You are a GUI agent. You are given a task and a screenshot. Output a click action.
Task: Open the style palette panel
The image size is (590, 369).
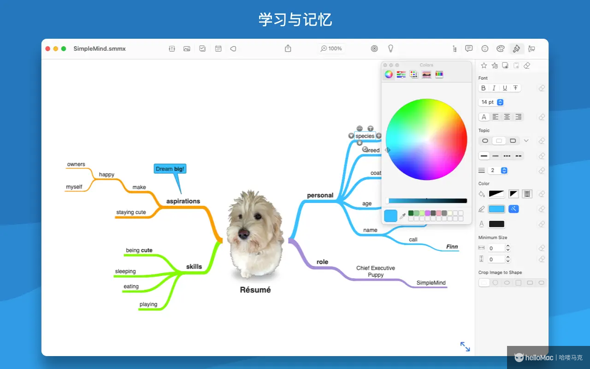tap(501, 48)
